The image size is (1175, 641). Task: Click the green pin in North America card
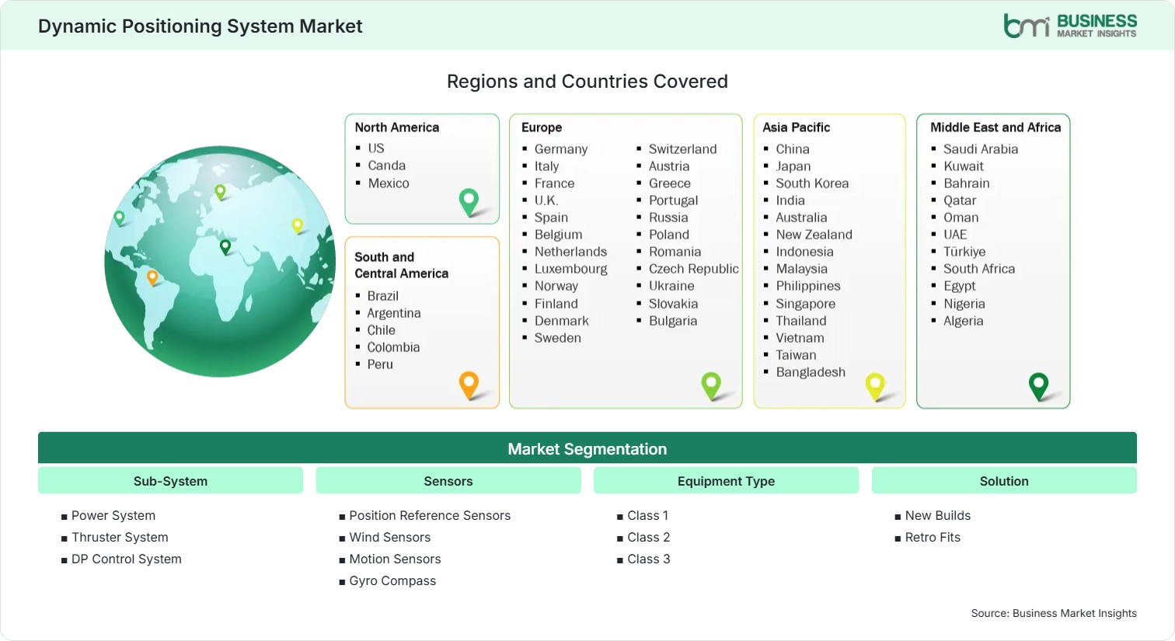point(469,202)
